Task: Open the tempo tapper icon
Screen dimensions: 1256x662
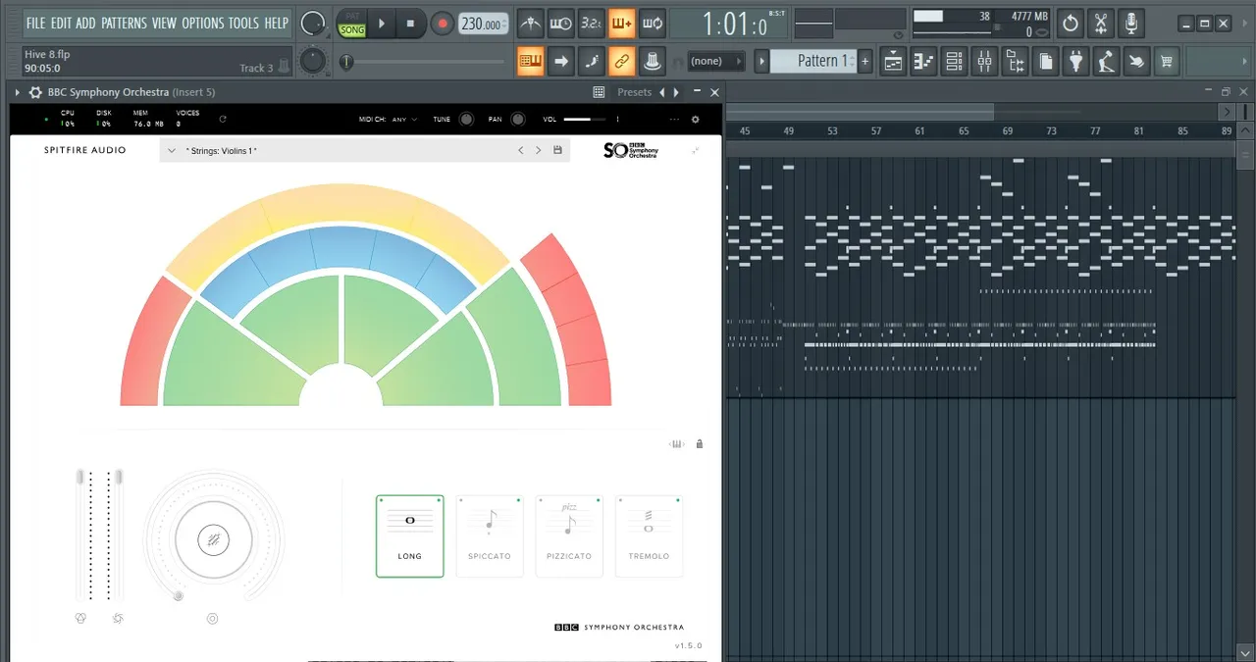Action: pyautogui.click(x=1107, y=61)
